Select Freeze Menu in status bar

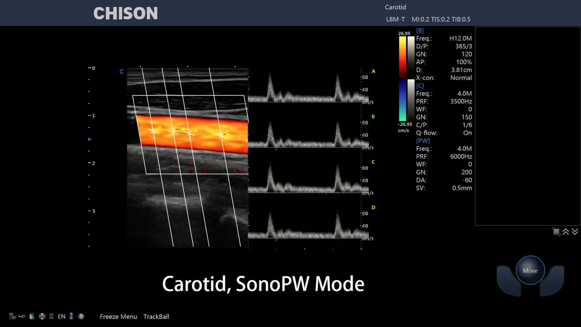[x=118, y=317]
